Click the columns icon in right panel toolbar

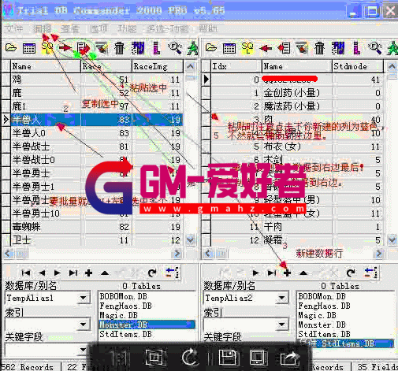[338, 48]
